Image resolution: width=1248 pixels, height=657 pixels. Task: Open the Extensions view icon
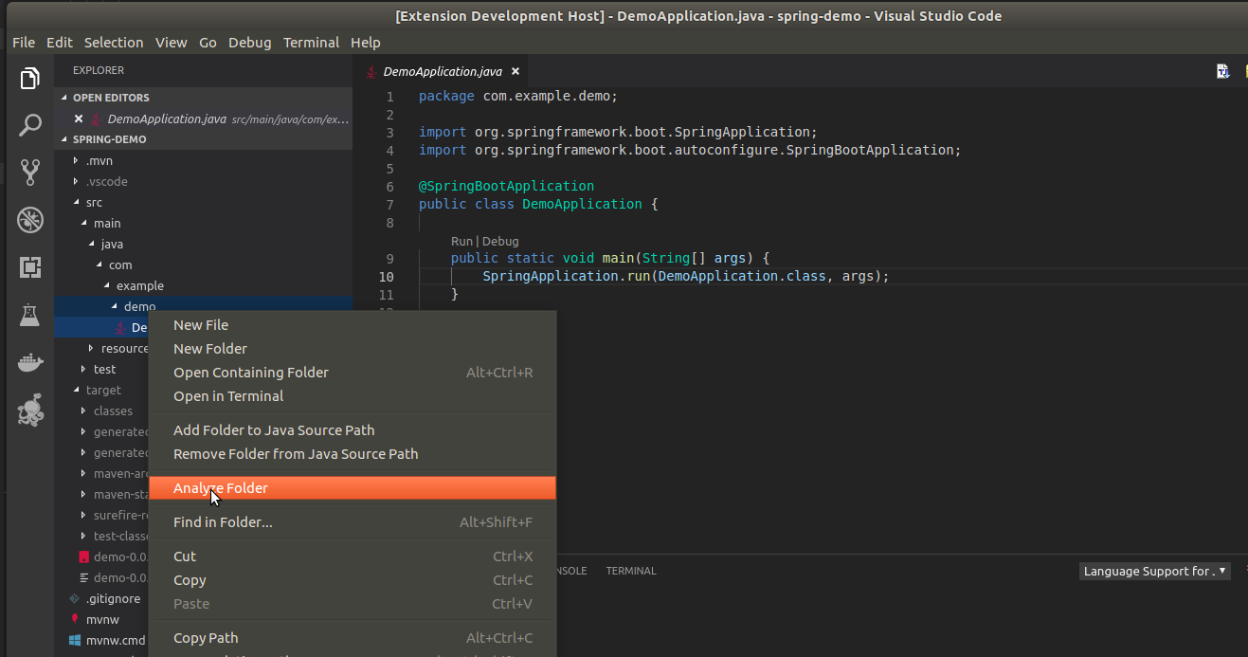pyautogui.click(x=30, y=268)
